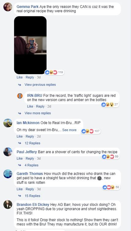This screenshot has height=231, width=131.
Task: Like Gareth Thomas's comment
Action: (x=20, y=189)
